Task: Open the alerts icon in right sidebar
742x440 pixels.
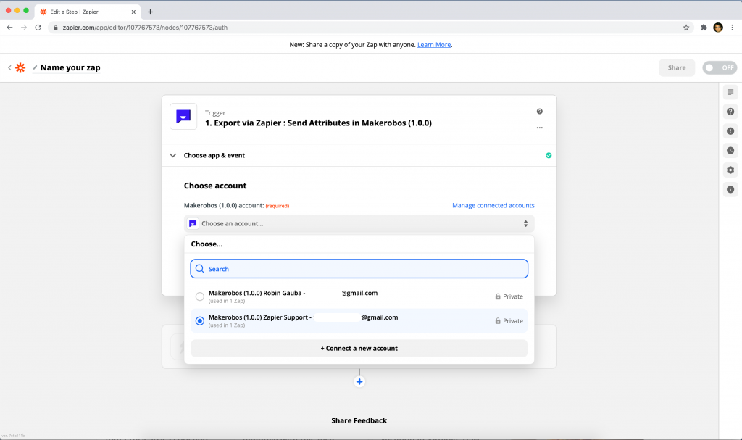Action: point(730,131)
